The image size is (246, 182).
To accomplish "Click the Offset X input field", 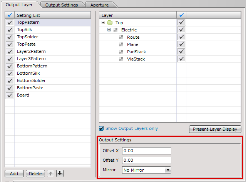I will pos(146,151).
